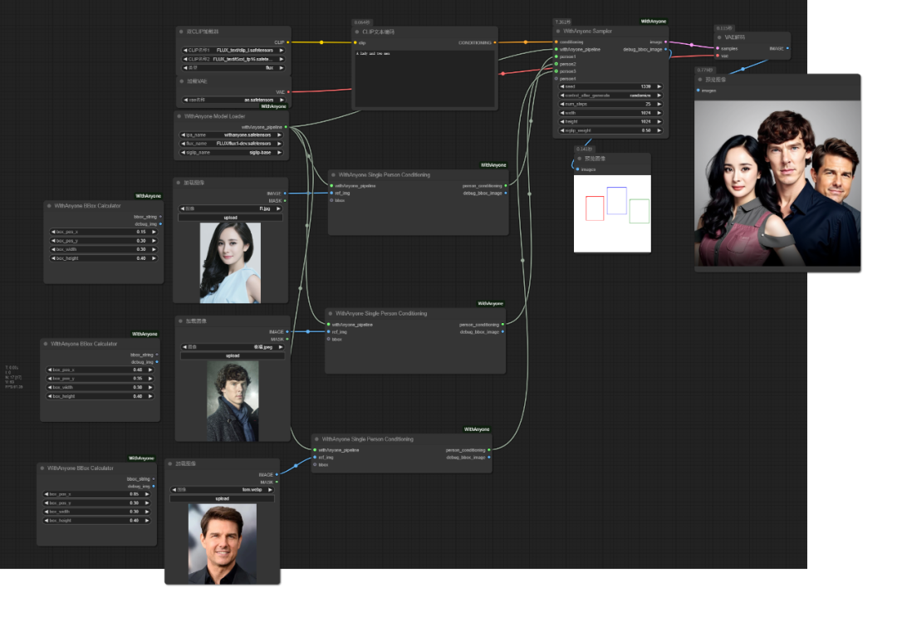Image resolution: width=897 pixels, height=632 pixels.
Task: Toggle collapse dot on the 加载VAE node
Action: (x=181, y=81)
